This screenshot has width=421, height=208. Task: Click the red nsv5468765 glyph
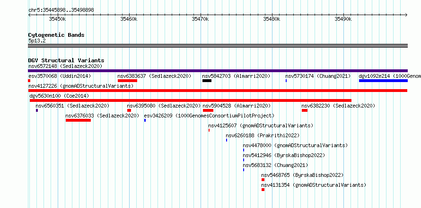tap(263, 180)
